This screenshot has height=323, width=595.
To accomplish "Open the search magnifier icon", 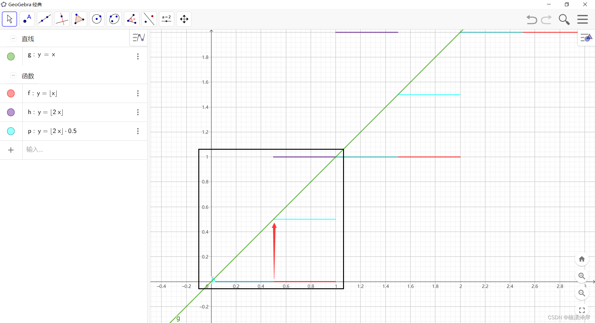I will (x=564, y=20).
